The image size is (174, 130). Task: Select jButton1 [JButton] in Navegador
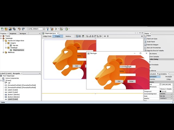tap(14, 95)
